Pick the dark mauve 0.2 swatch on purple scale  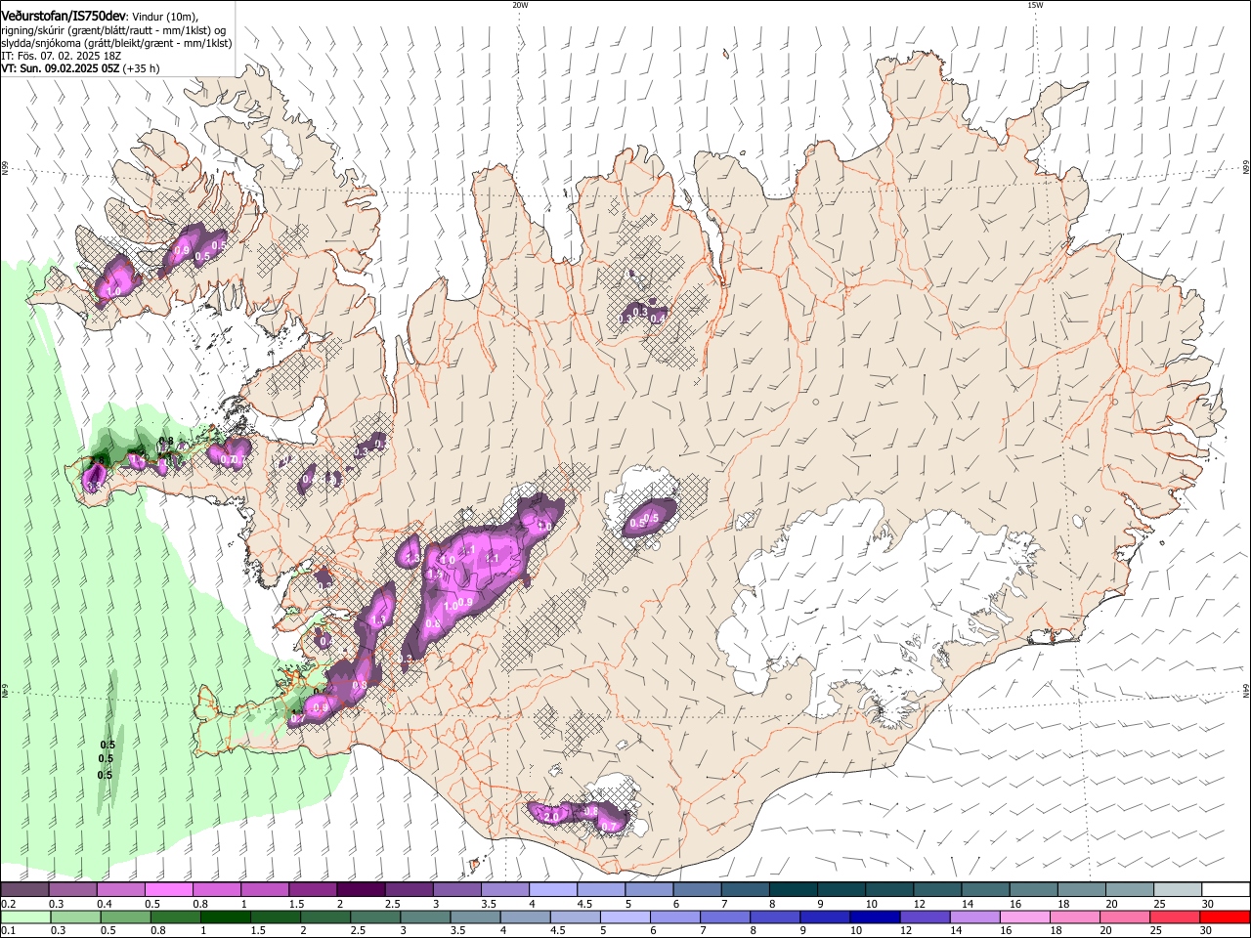click(x=24, y=890)
